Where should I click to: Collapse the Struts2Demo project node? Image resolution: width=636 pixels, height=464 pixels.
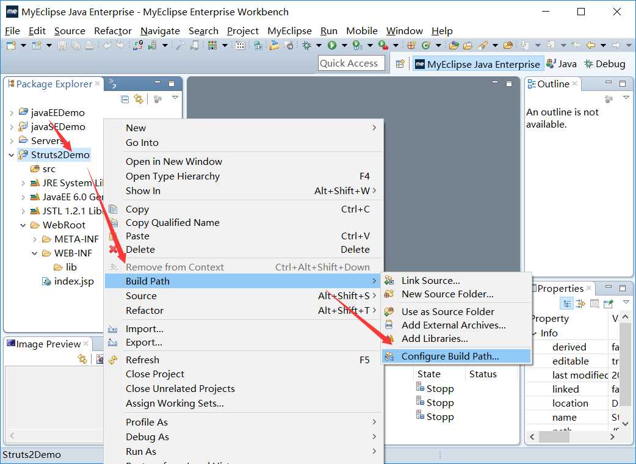(12, 155)
